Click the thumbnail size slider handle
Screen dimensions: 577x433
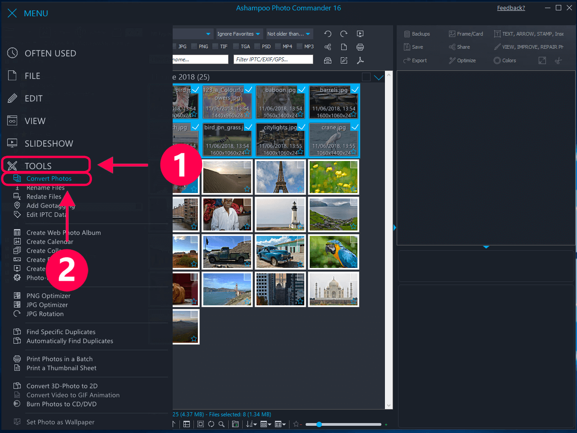[x=319, y=424]
